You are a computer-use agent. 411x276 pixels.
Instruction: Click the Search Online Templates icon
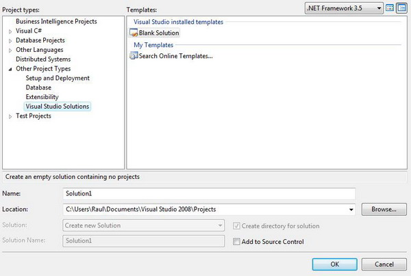point(134,55)
